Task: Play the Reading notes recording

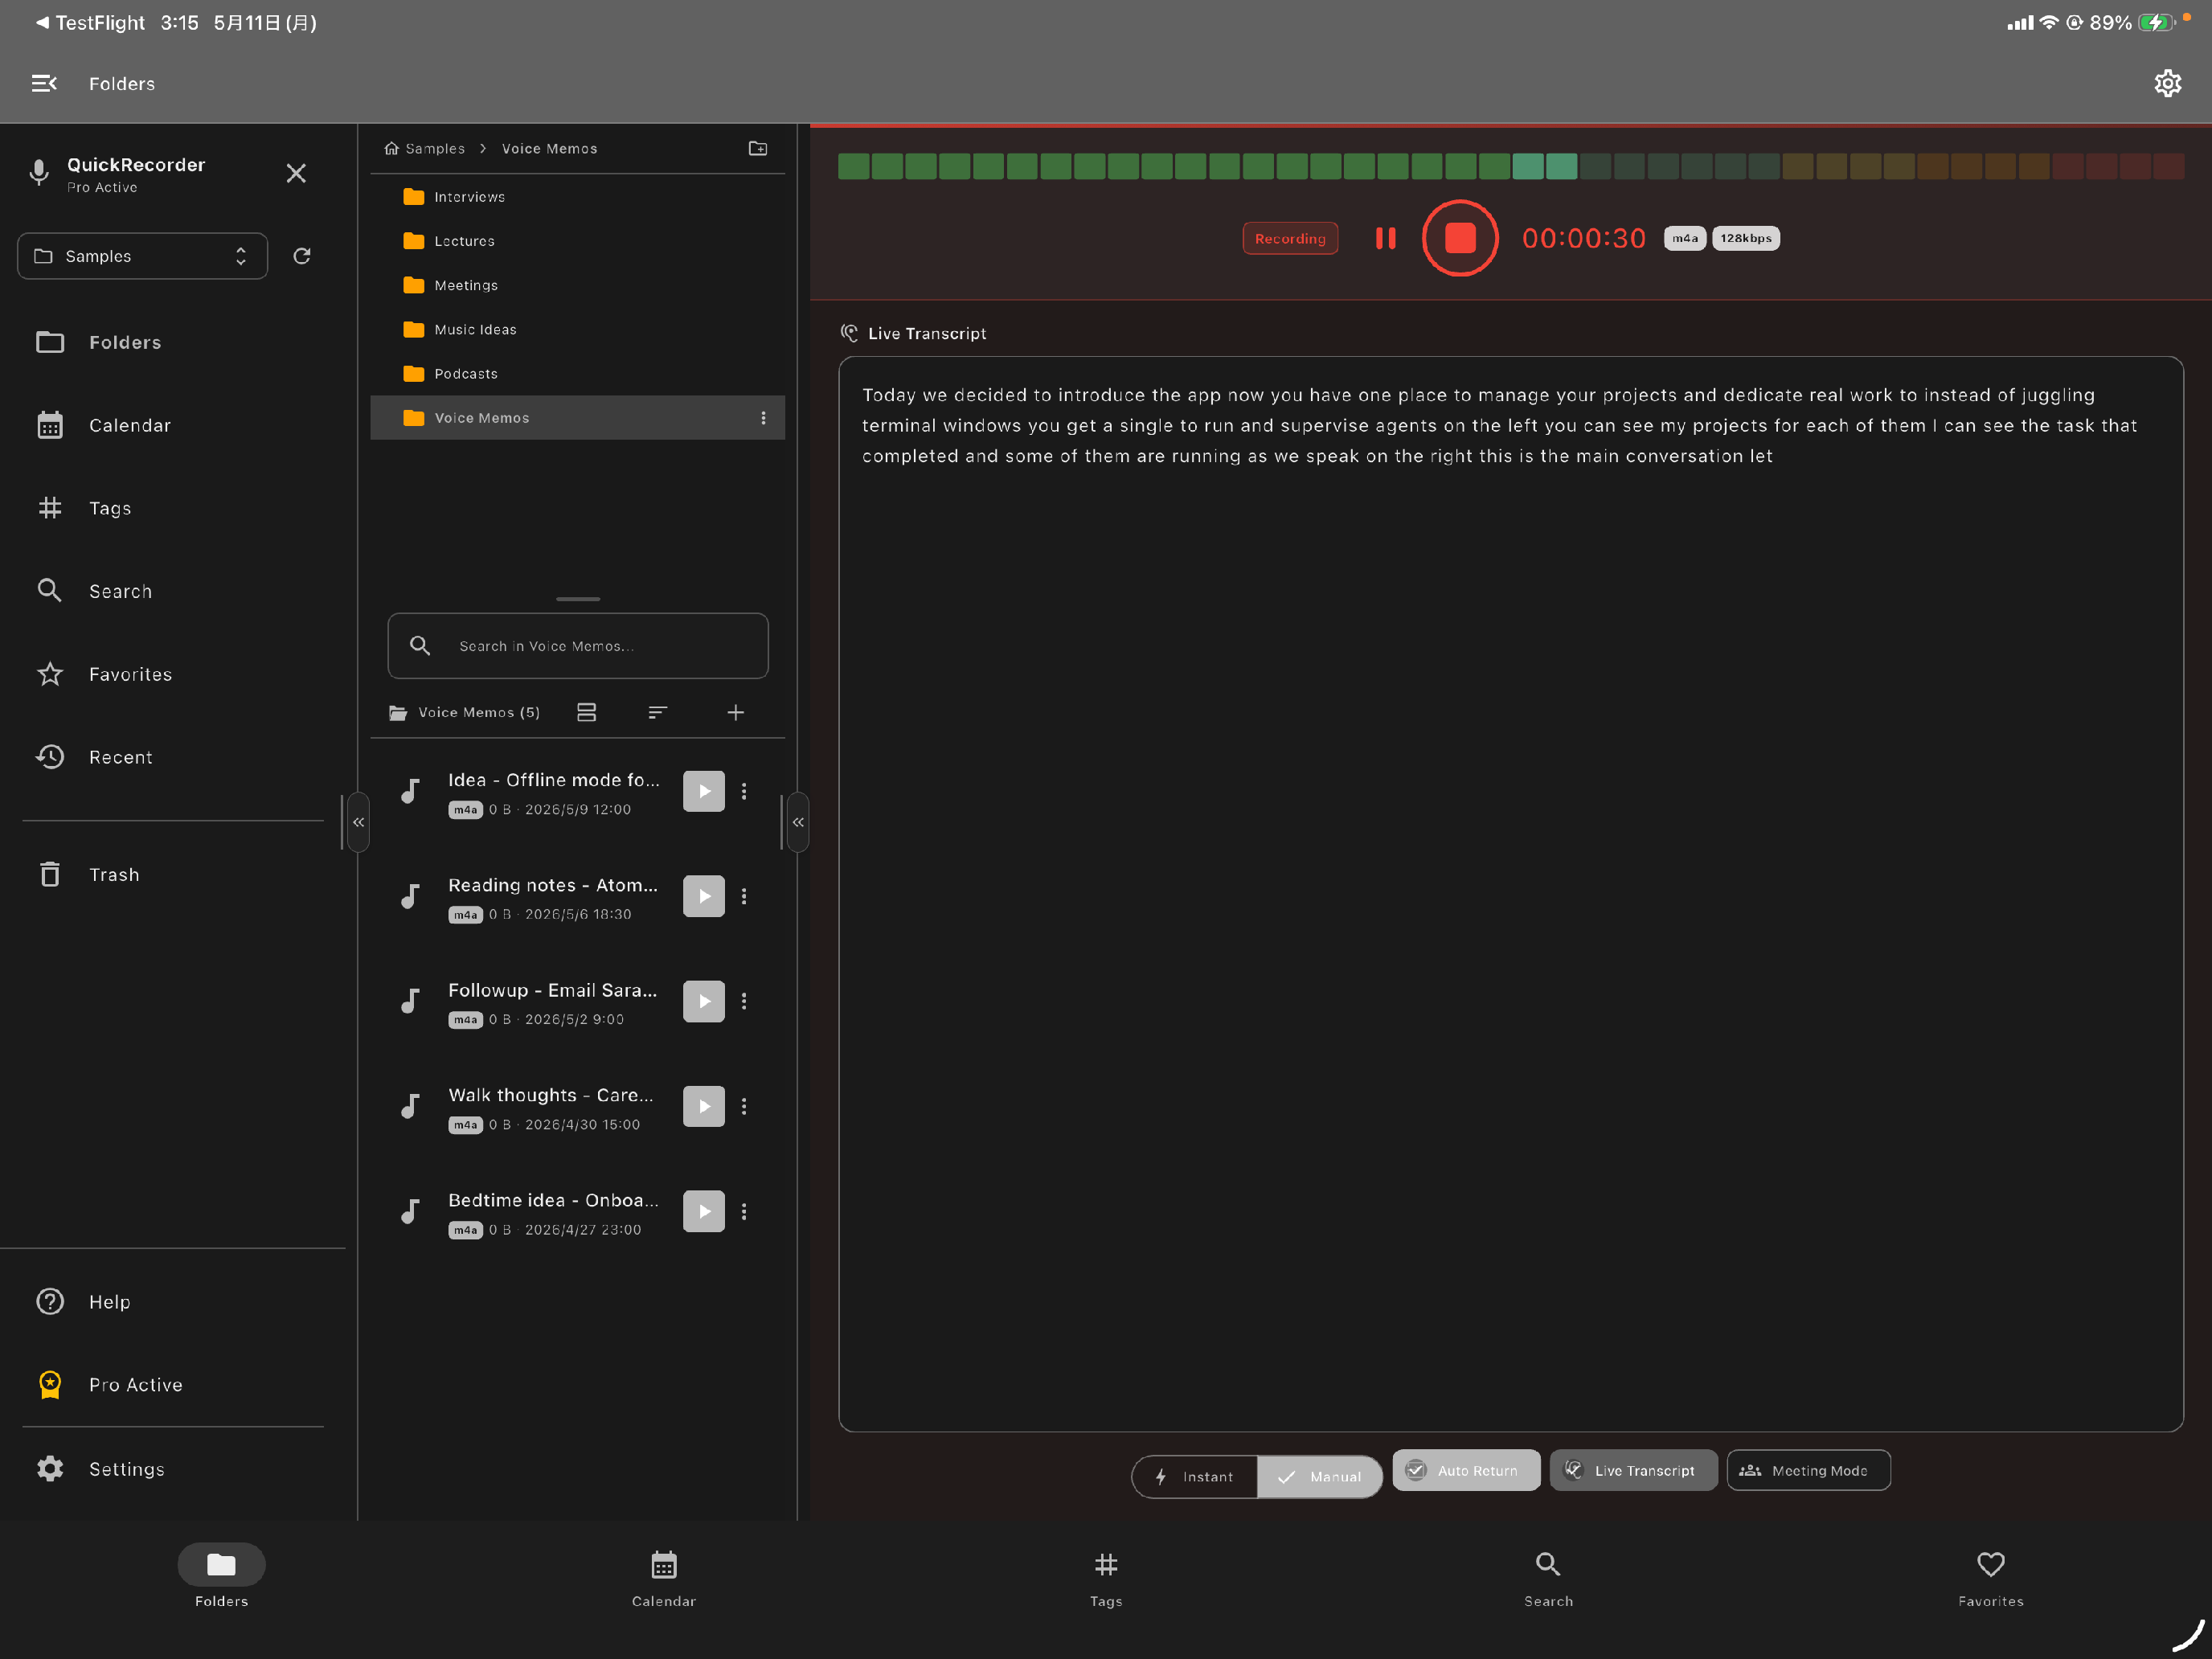Action: (704, 896)
